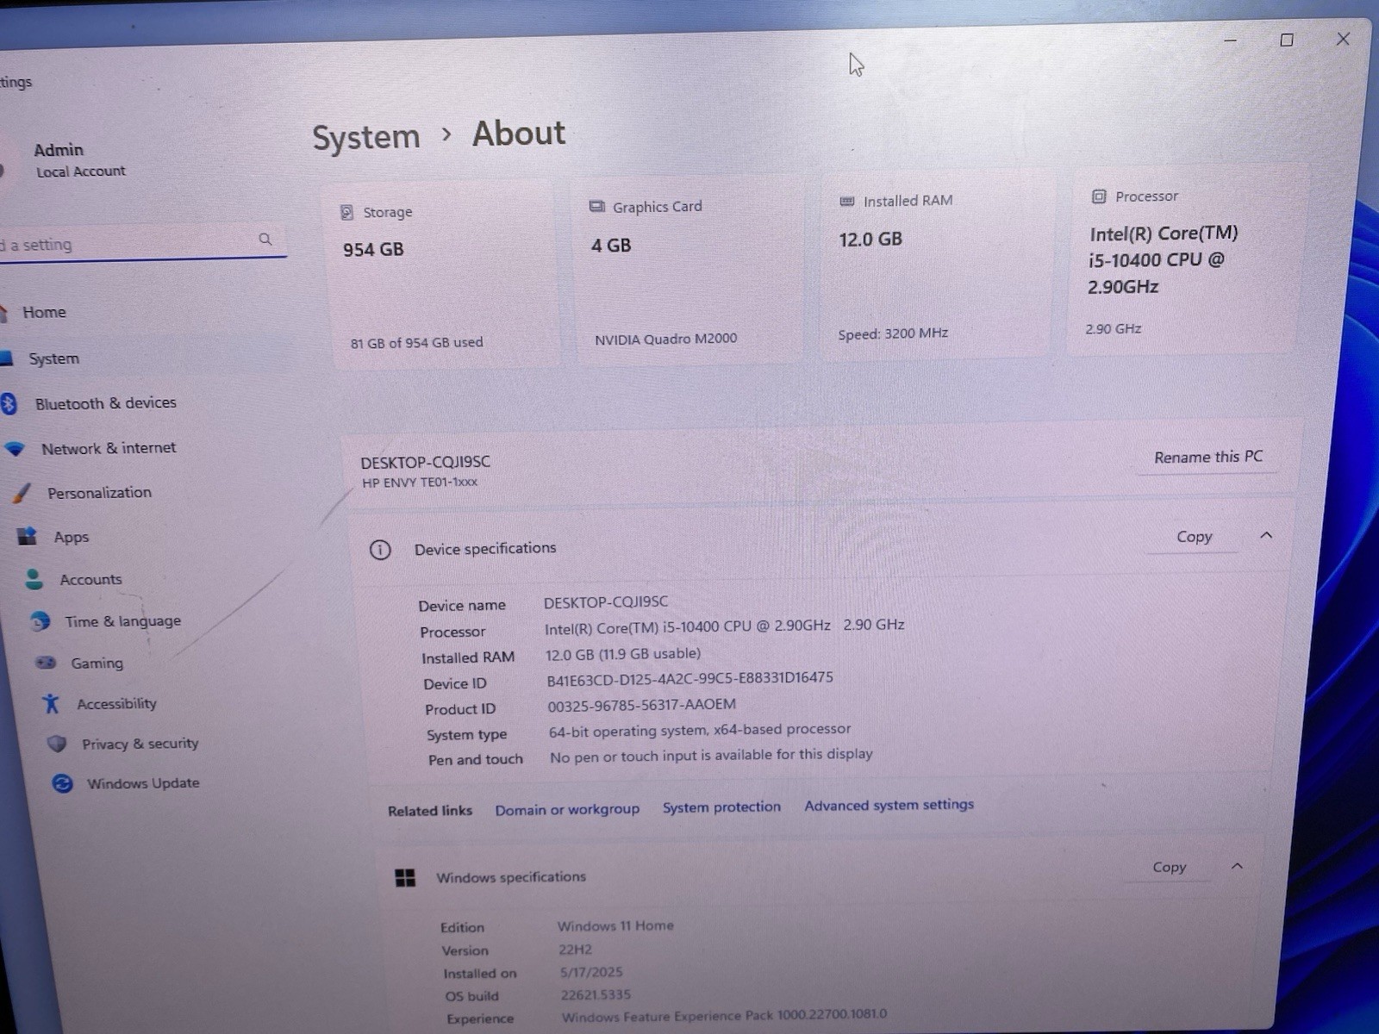
Task: Click the Windows Update sync icon
Action: click(x=62, y=782)
